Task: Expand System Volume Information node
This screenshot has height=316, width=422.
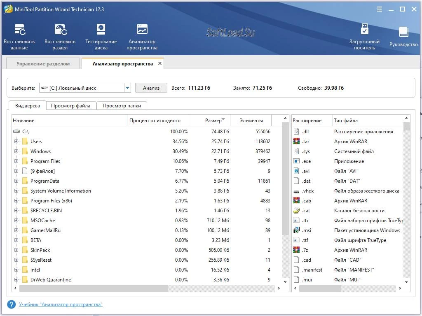Action: tap(16, 191)
